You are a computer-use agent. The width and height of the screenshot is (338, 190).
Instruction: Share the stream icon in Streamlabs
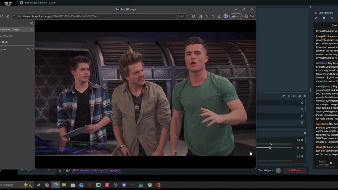pyautogui.click(x=332, y=18)
